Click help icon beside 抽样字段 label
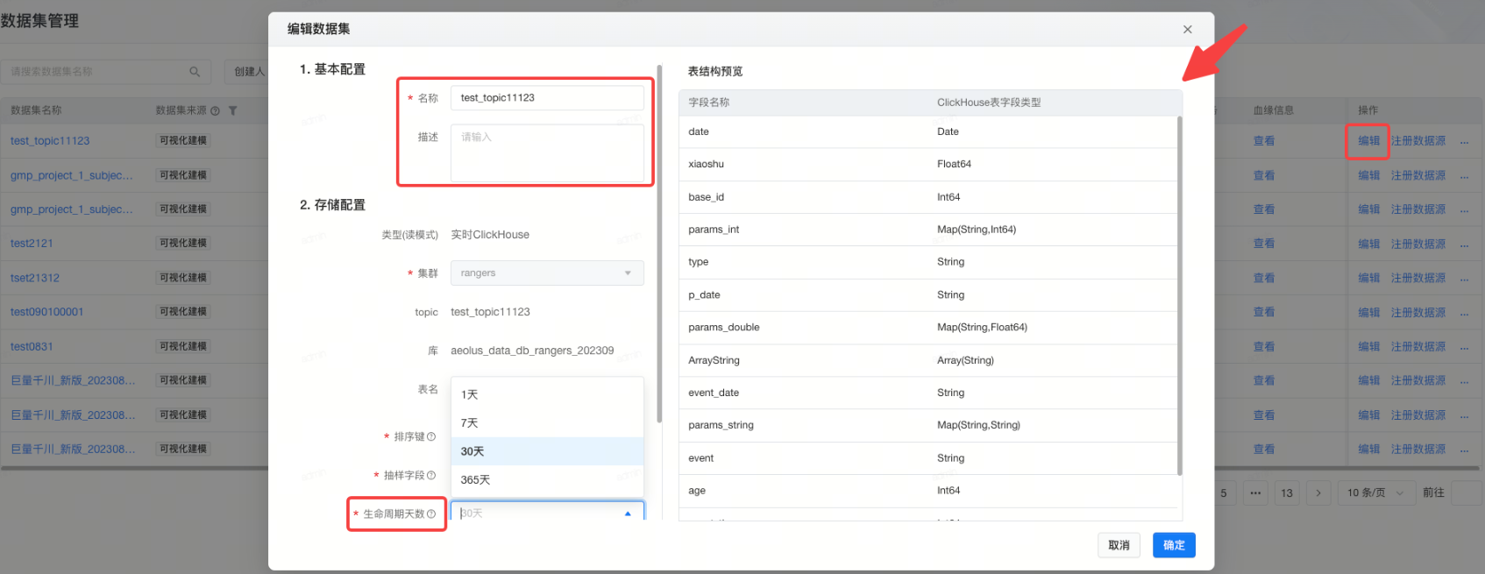The image size is (1485, 574). (x=431, y=475)
